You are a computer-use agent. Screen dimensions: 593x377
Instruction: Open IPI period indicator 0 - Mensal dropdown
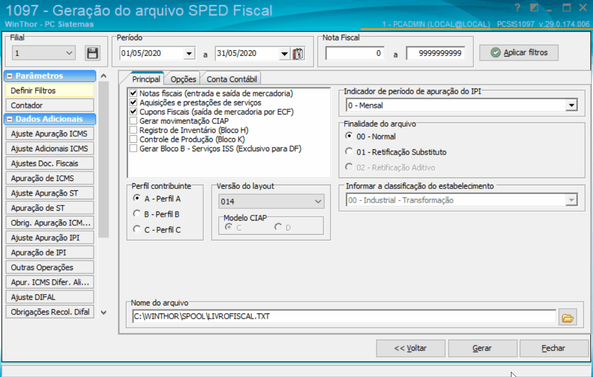tap(572, 106)
